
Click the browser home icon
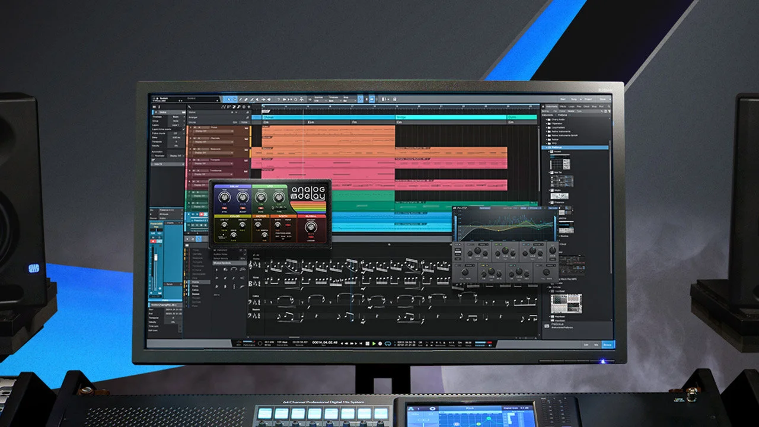(x=543, y=107)
